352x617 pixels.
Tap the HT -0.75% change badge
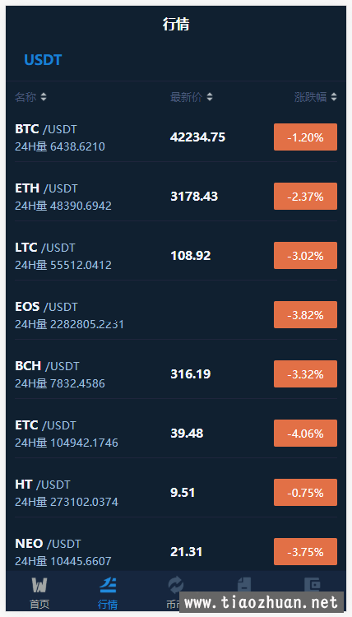tap(305, 492)
